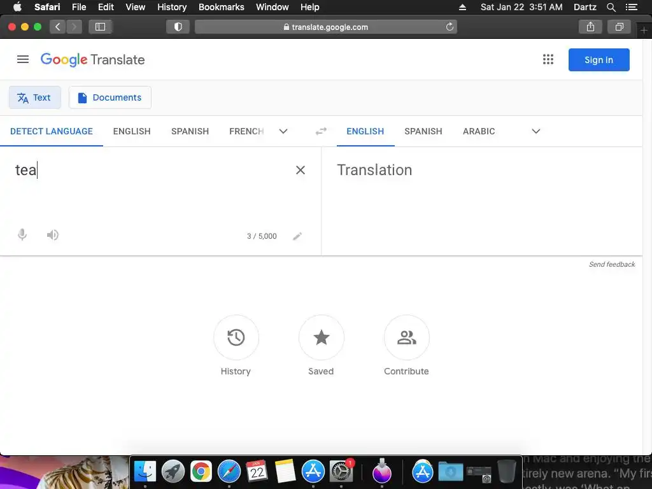Screen dimensions: 652x489
Task: Open Notification Center list icon
Action: pos(631,7)
